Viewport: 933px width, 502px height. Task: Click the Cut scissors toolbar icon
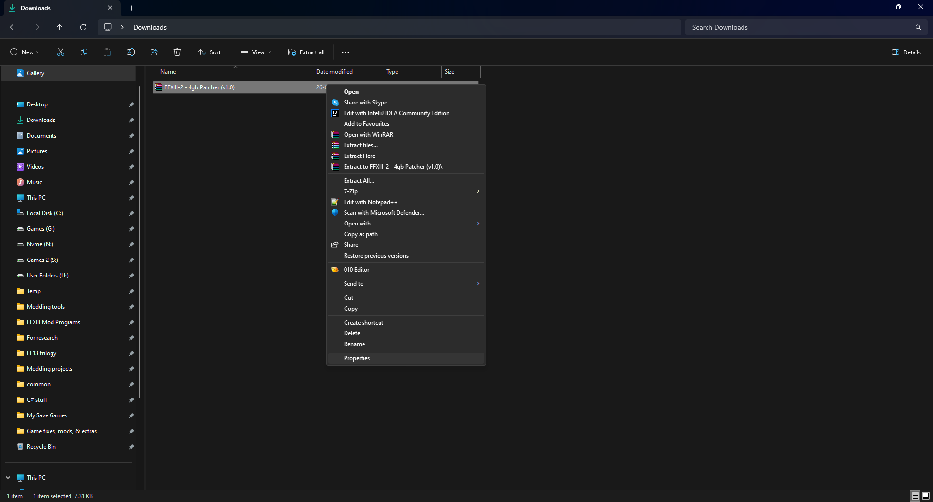coord(61,52)
